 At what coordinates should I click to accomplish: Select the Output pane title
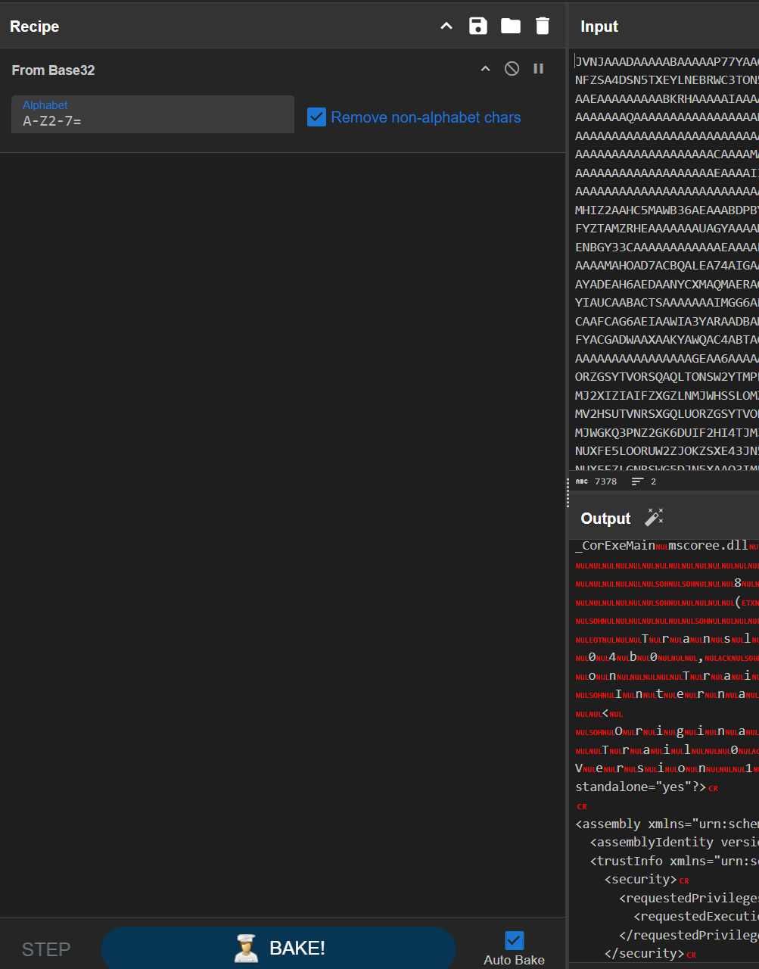605,519
